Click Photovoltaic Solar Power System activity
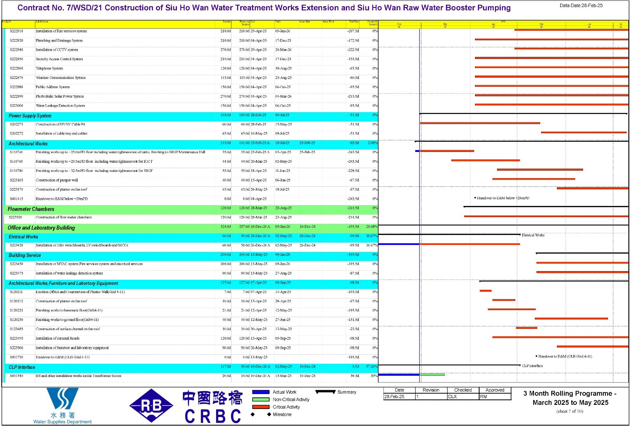Screen dimensions: 630x426 (60, 96)
